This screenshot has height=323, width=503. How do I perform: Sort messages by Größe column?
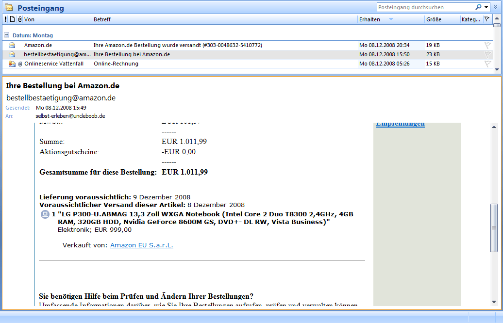[x=442, y=19]
